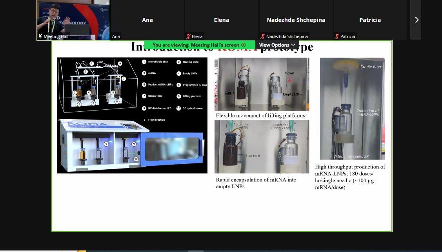The width and height of the screenshot is (442, 252).
Task: Click the 'Sterile filter' photo label
Action: (x=371, y=67)
